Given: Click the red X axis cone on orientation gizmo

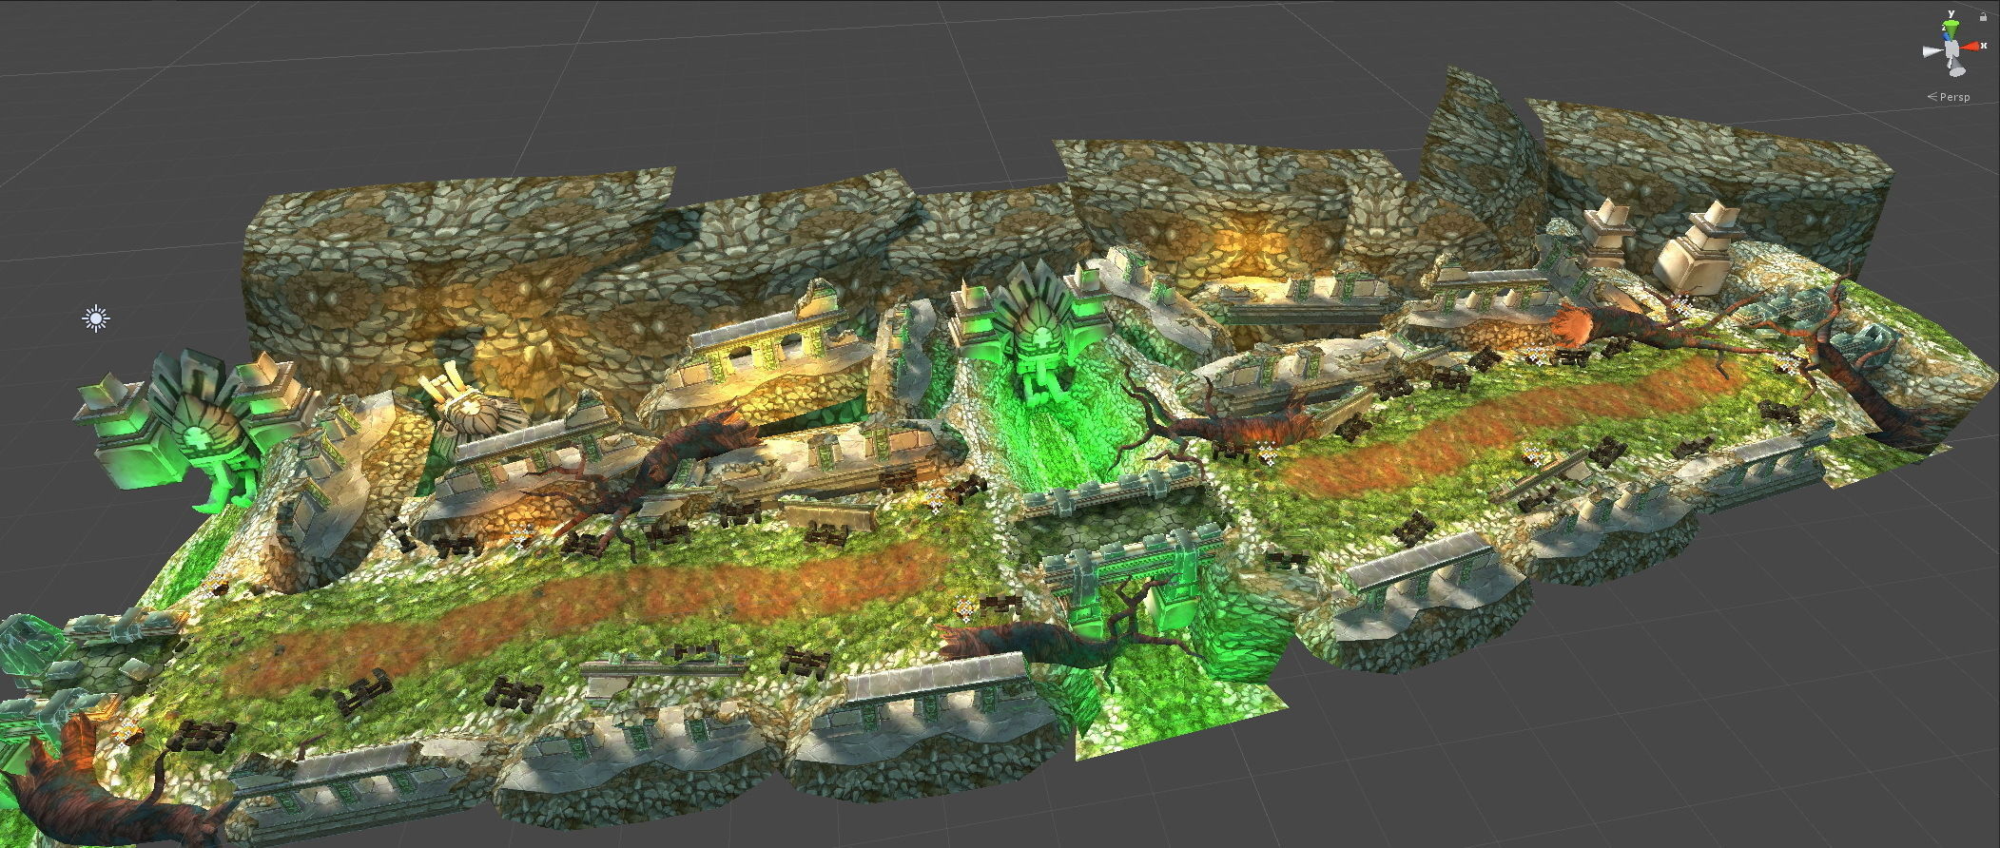Looking at the screenshot, I should pos(1971,47).
